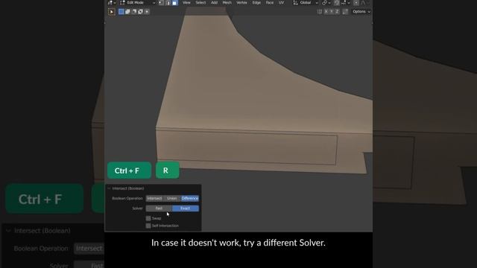The image size is (477, 268).
Task: Open the snapping options dropdown
Action: coord(345,3)
